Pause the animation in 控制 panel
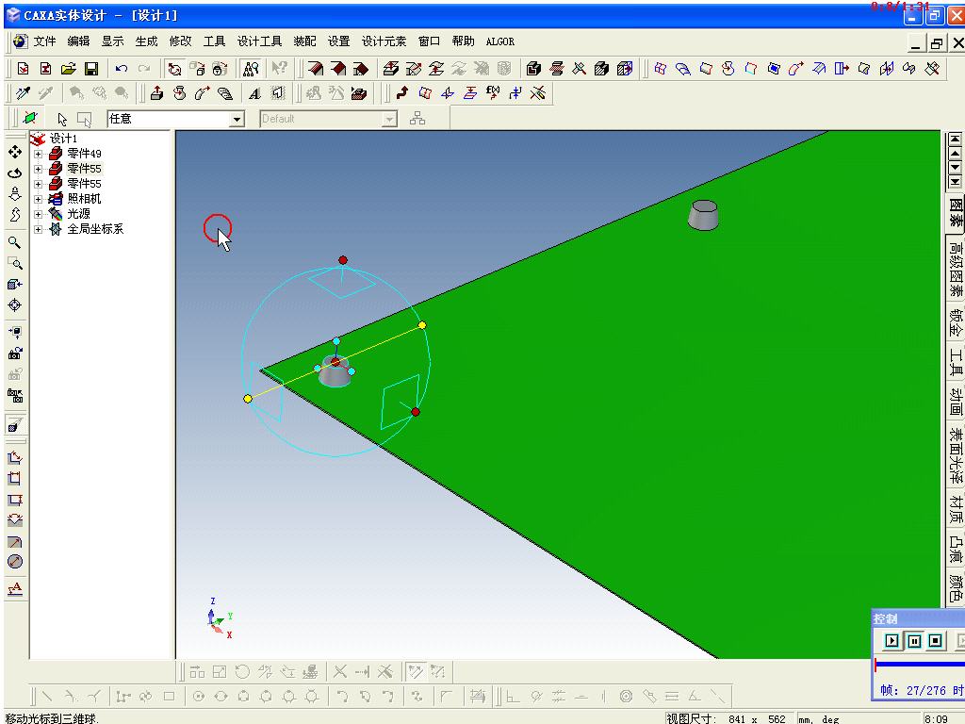This screenshot has height=724, width=965. (914, 641)
